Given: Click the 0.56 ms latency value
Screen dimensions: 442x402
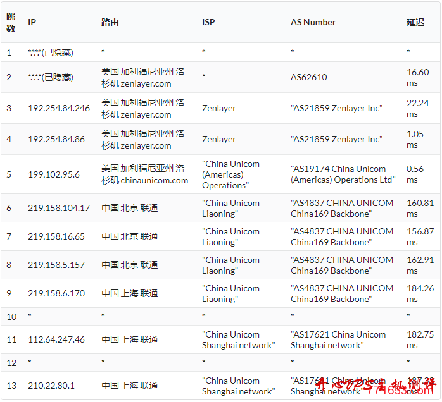Looking at the screenshot, I should 415,174.
